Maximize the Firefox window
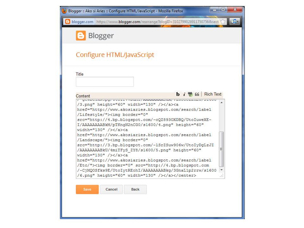 (x=223, y=9)
